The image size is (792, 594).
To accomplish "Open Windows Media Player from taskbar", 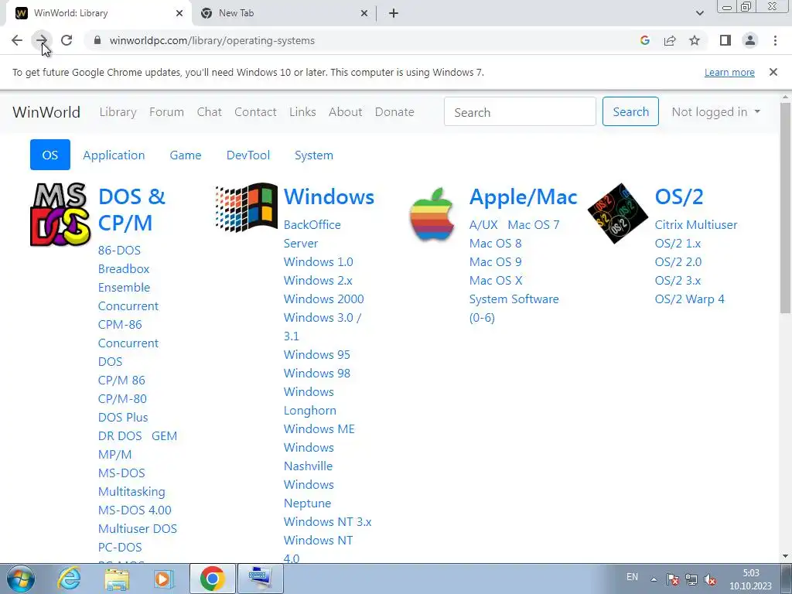I will point(164,579).
